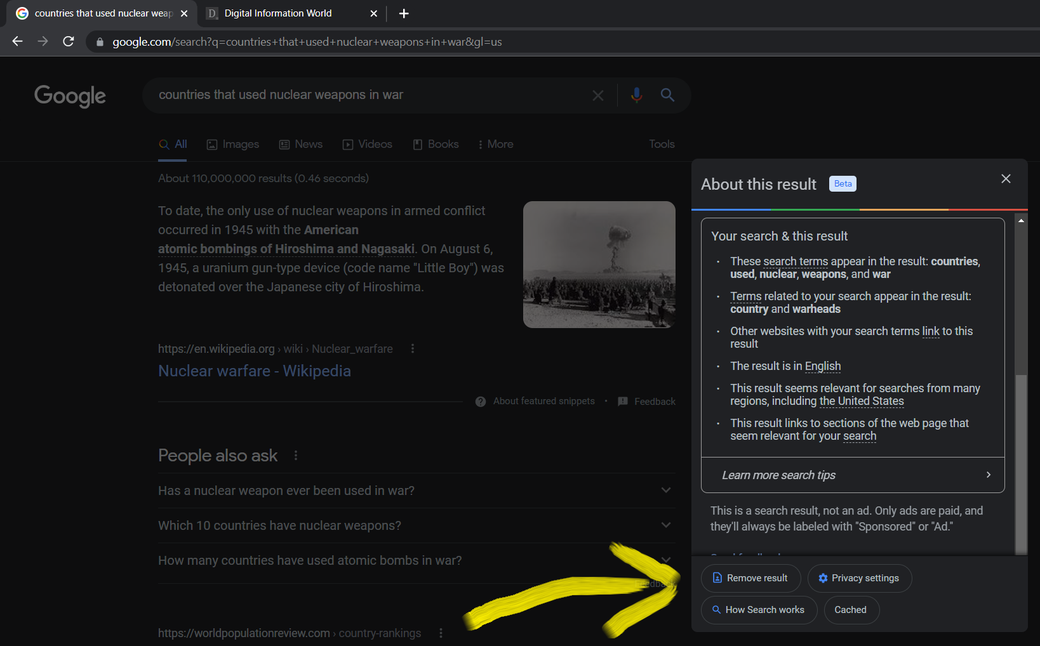The width and height of the screenshot is (1040, 646).
Task: Close the About this result panel
Action: tap(1006, 179)
